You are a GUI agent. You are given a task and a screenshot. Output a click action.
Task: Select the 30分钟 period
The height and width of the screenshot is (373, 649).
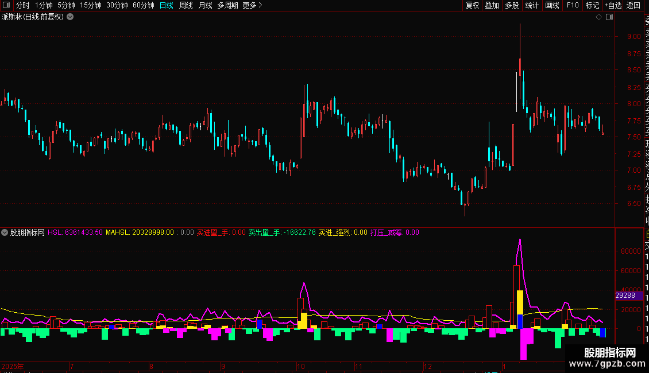point(117,5)
